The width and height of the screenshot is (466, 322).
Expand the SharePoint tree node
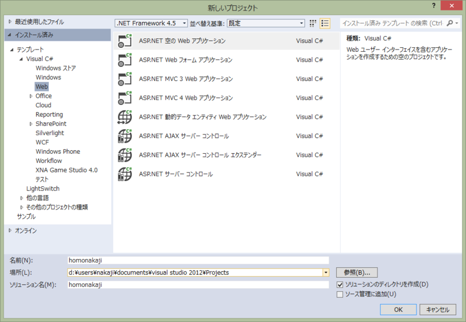click(31, 124)
